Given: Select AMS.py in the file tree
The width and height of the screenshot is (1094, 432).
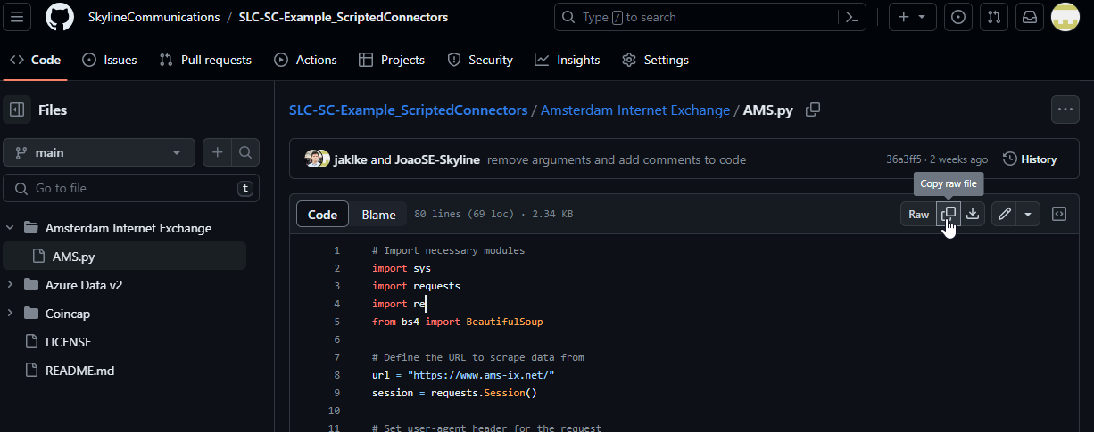Looking at the screenshot, I should point(73,257).
